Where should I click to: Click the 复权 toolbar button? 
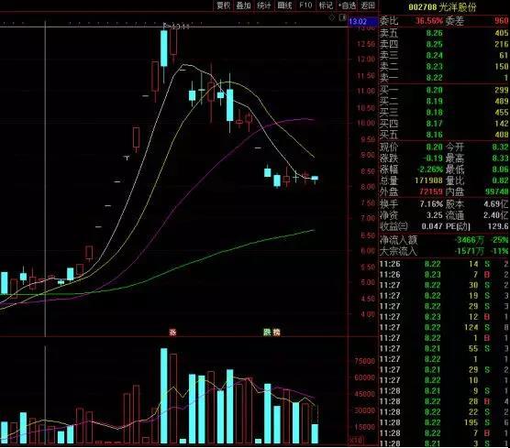[x=224, y=5]
